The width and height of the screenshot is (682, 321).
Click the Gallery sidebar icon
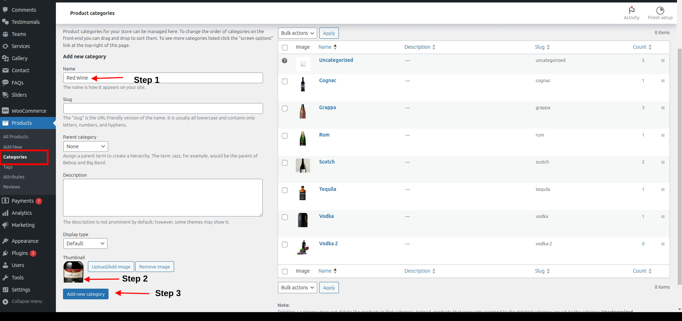5,58
